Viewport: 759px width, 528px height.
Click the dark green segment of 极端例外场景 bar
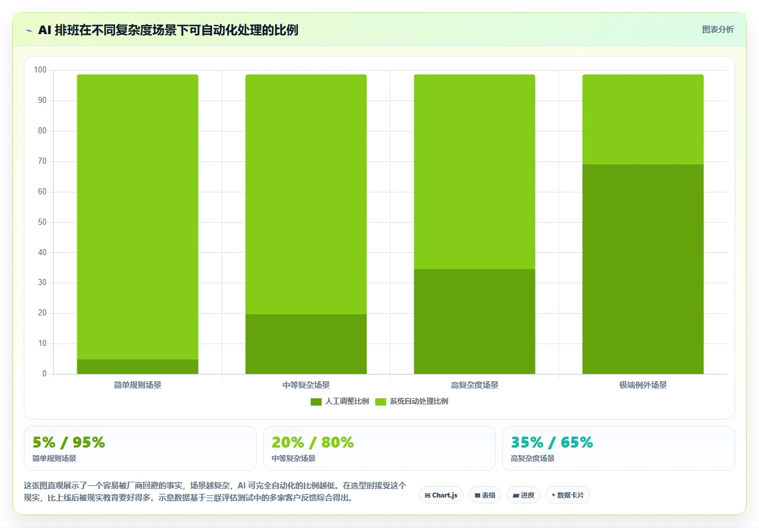pyautogui.click(x=643, y=269)
